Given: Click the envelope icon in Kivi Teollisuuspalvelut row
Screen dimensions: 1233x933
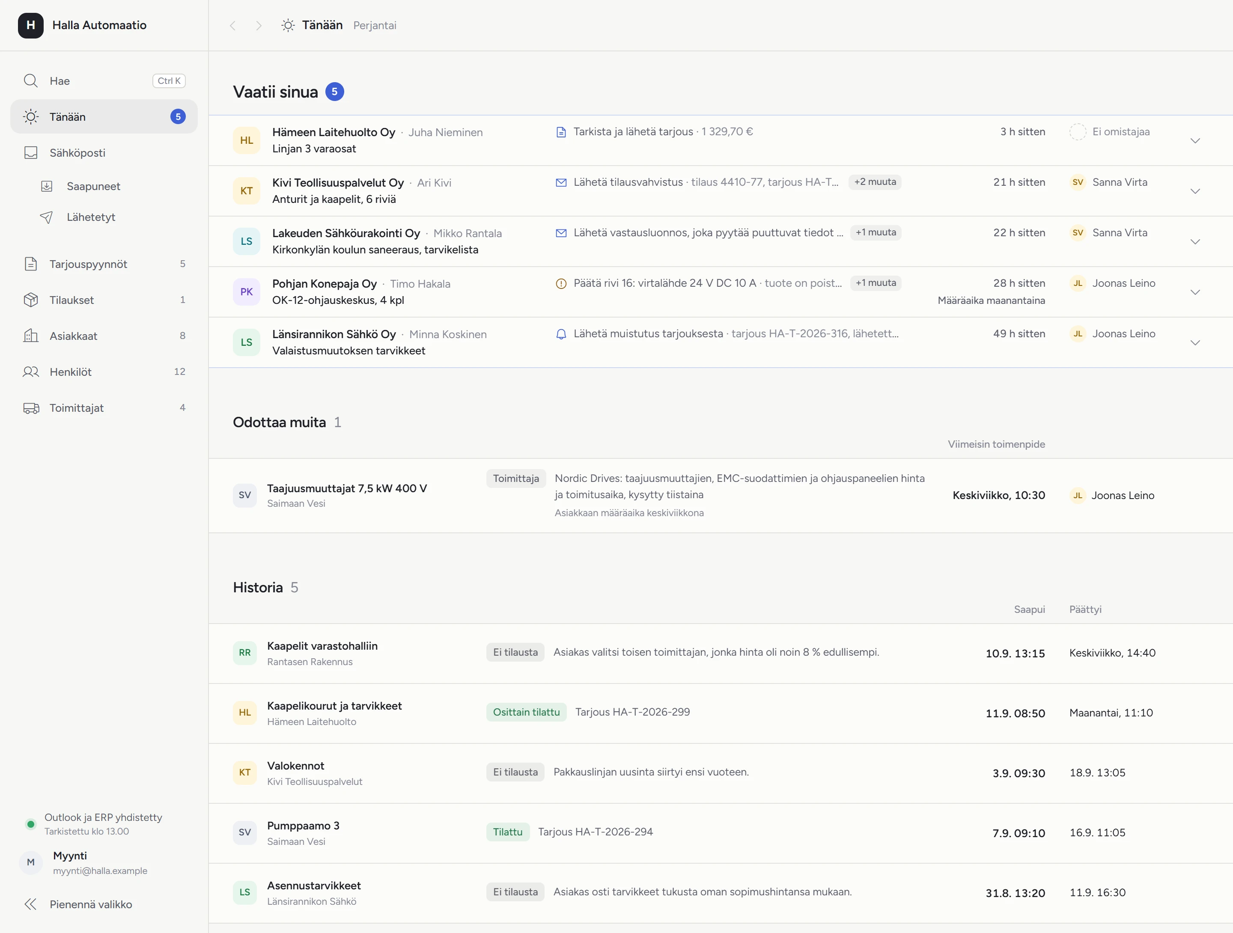Looking at the screenshot, I should (561, 182).
